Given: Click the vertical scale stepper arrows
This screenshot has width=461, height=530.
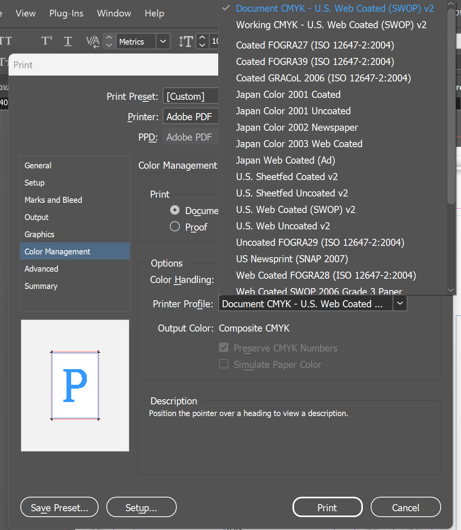Looking at the screenshot, I should coord(202,41).
